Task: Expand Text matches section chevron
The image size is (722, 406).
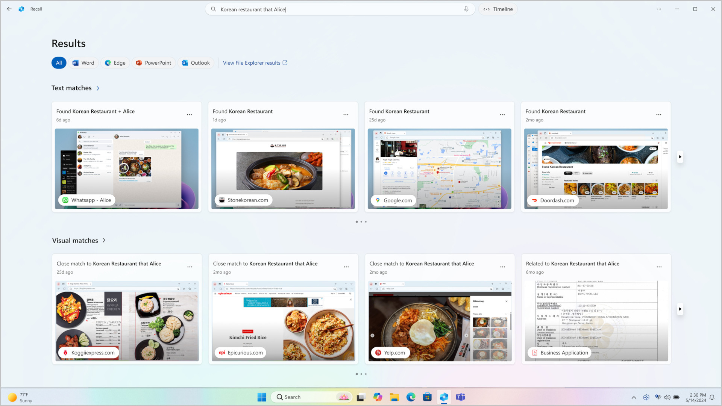Action: (x=98, y=88)
